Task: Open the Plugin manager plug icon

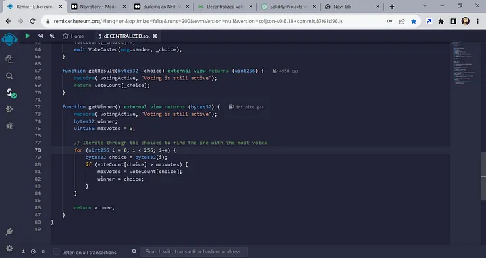Action: (x=9, y=232)
